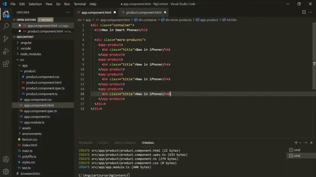This screenshot has width=316, height=177.
Task: Open the Terminal menu
Action: pos(79,4)
